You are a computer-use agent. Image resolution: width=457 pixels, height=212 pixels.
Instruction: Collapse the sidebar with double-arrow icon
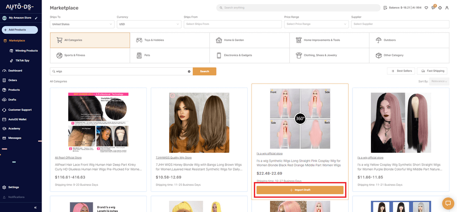35,208
